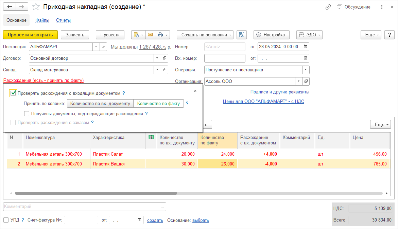
Task: Expand the Склад dropdown arrow
Action: [x=157, y=70]
